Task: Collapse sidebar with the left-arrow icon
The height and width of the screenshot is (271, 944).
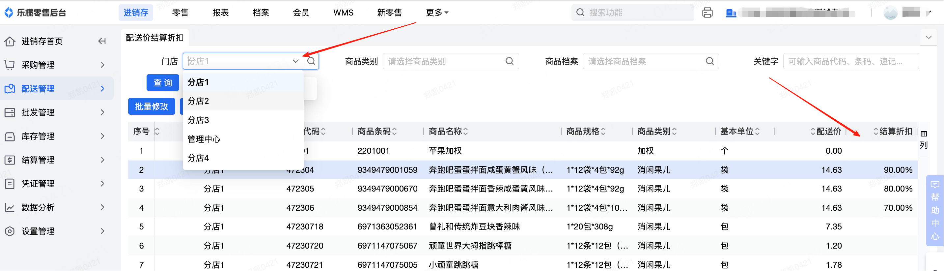Action: (102, 41)
